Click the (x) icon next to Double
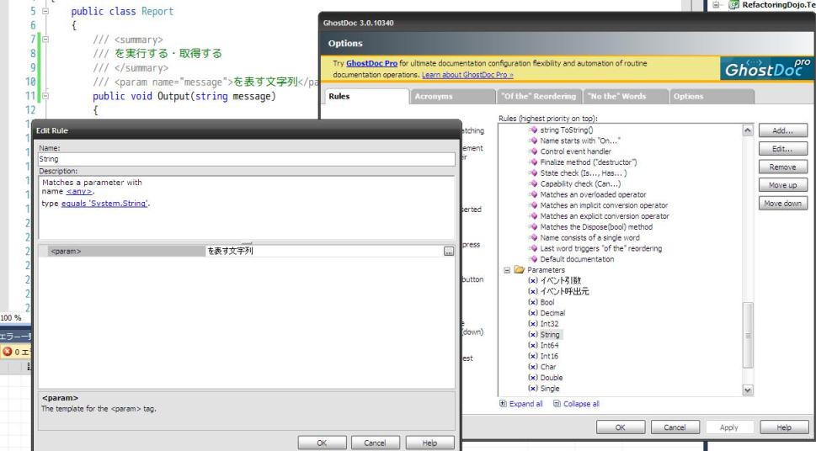 (x=533, y=378)
